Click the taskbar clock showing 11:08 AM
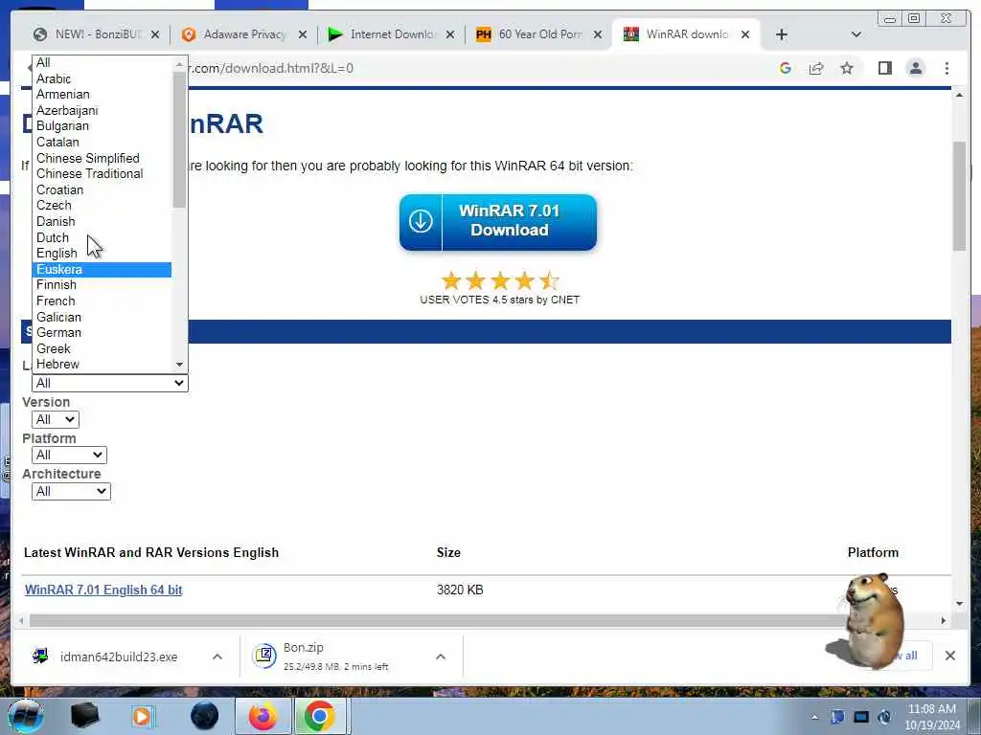Screen dimensions: 981x735 point(931,717)
